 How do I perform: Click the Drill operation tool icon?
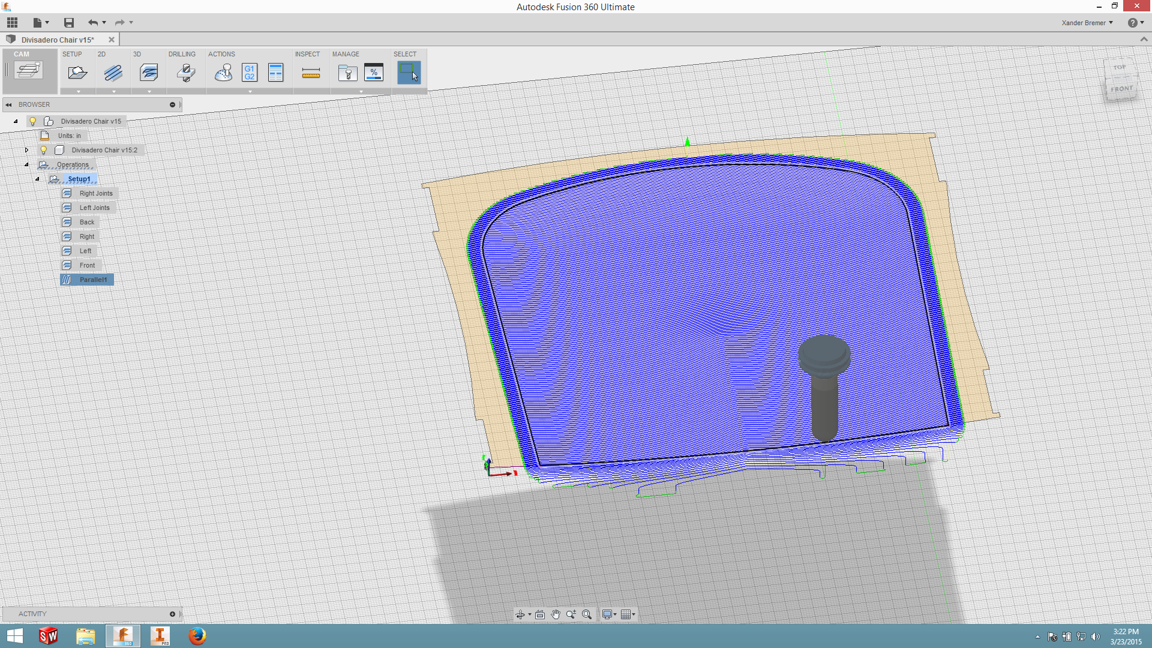click(x=185, y=72)
